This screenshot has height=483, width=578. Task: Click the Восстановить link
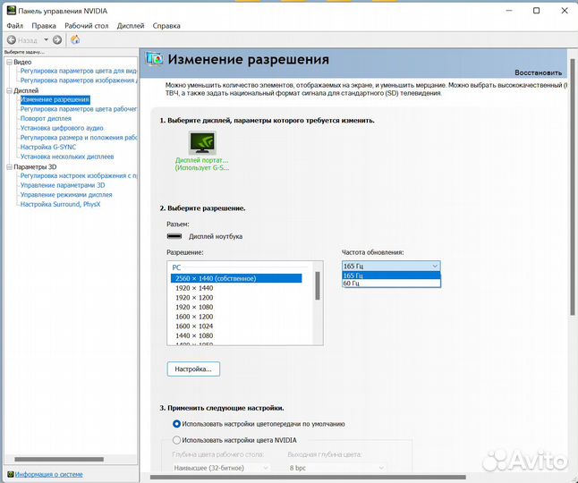(538, 72)
